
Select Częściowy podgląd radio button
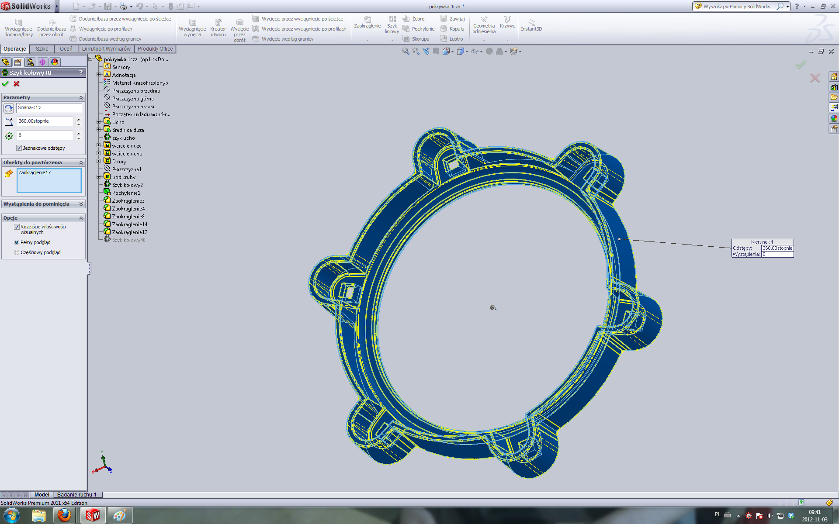click(x=17, y=252)
